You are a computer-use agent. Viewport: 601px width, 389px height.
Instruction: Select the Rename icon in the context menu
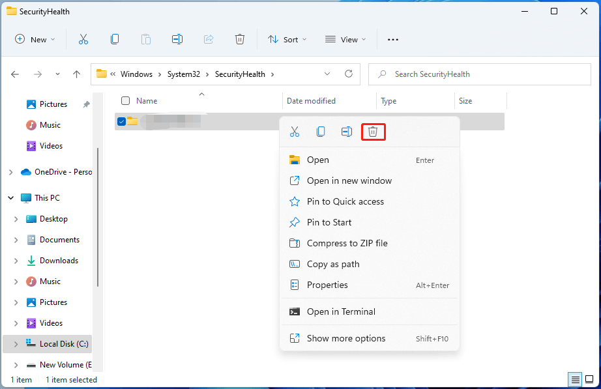click(347, 131)
